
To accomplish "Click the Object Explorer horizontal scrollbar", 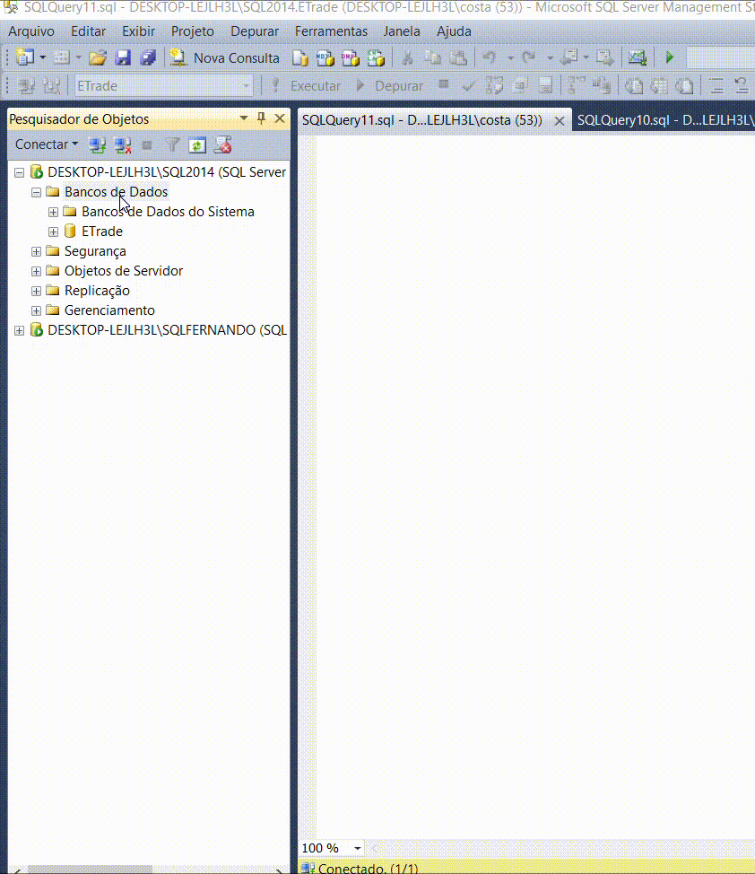I will [x=90, y=870].
